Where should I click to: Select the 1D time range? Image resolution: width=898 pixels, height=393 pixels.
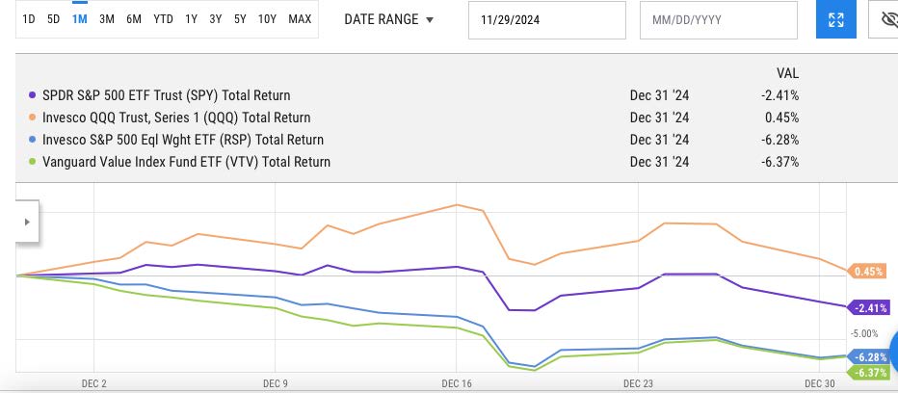click(29, 19)
